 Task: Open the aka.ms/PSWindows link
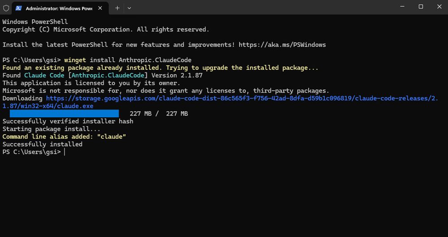pyautogui.click(x=282, y=45)
